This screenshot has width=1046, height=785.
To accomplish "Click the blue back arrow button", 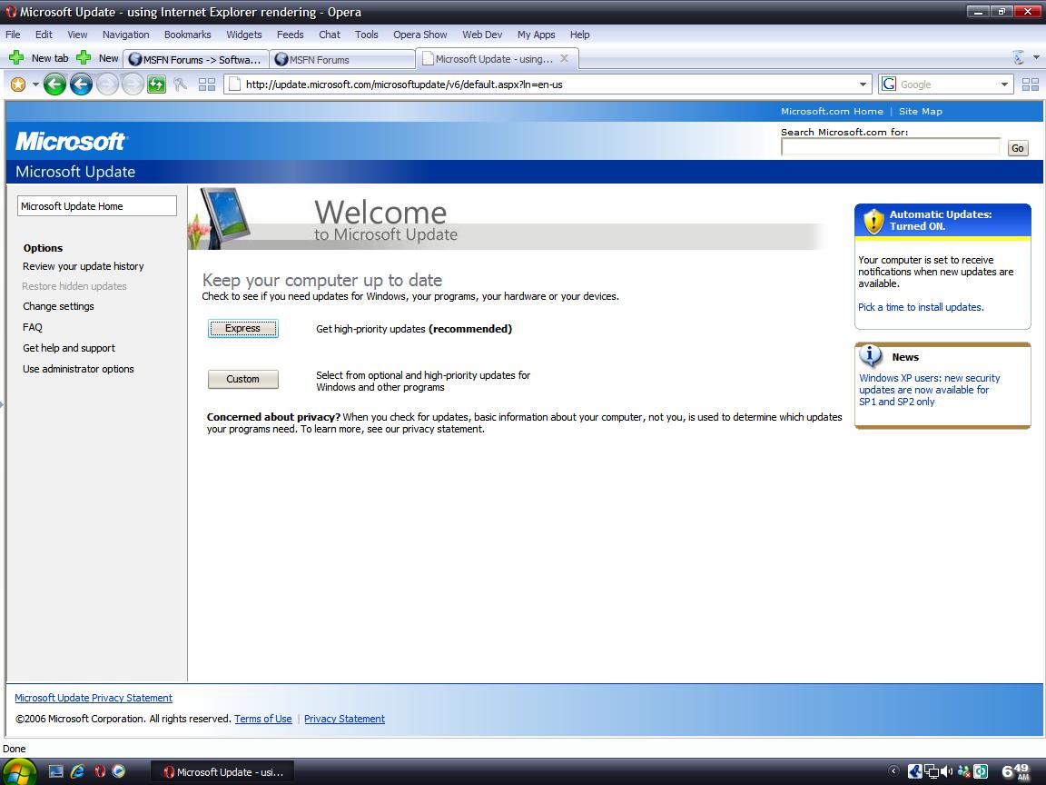I will pyautogui.click(x=82, y=84).
